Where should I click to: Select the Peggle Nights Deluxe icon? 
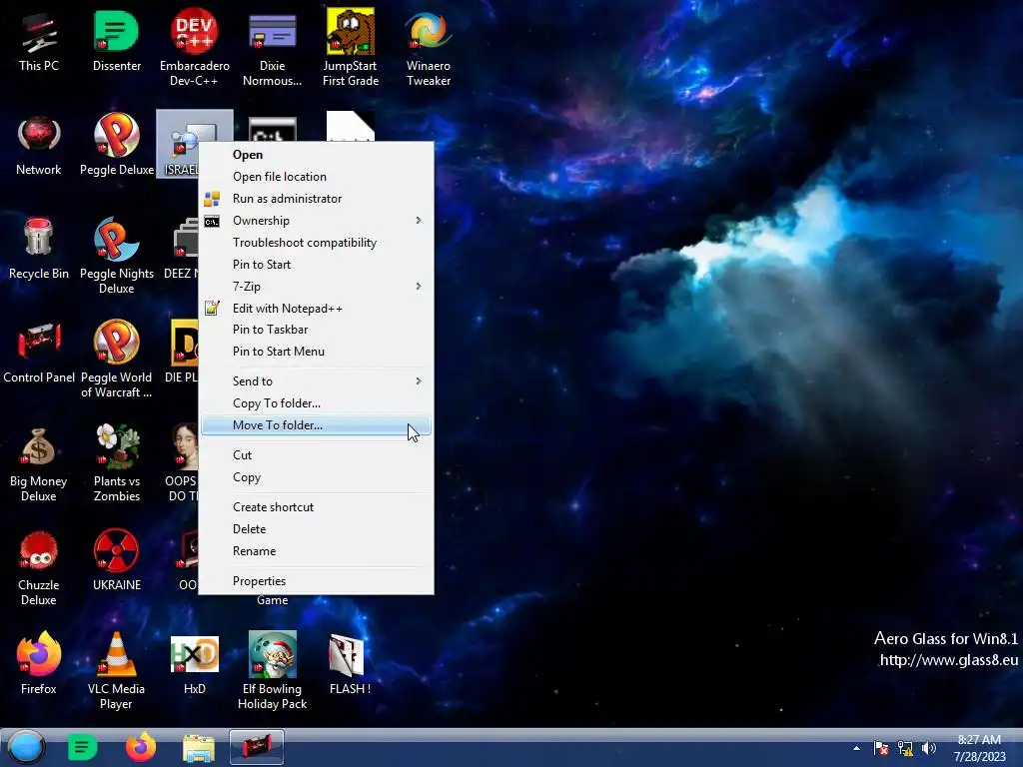[116, 256]
